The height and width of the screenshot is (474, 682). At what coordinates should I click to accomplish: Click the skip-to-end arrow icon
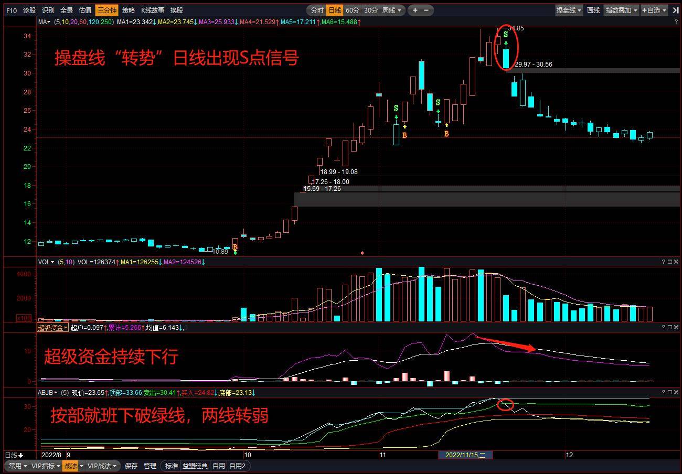[x=675, y=10]
